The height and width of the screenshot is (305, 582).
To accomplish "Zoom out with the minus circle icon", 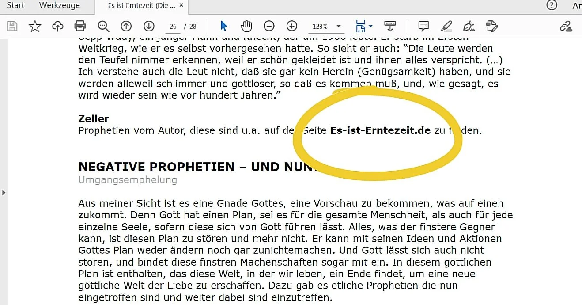I will point(269,27).
